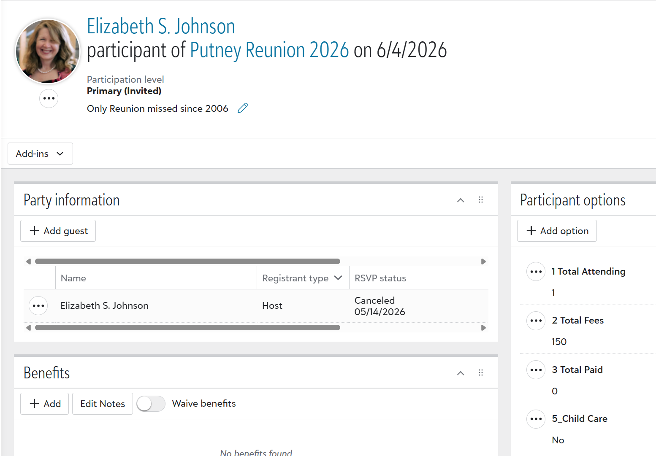Viewport: 656px width, 456px height.
Task: Click the Edit Notes button
Action: click(103, 404)
